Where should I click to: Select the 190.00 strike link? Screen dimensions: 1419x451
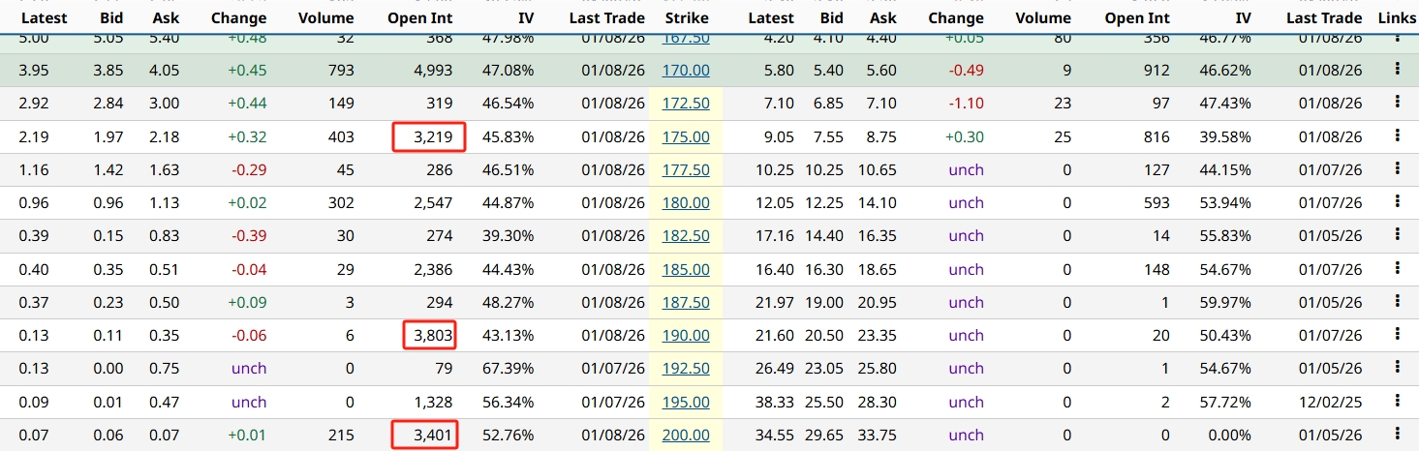click(686, 336)
